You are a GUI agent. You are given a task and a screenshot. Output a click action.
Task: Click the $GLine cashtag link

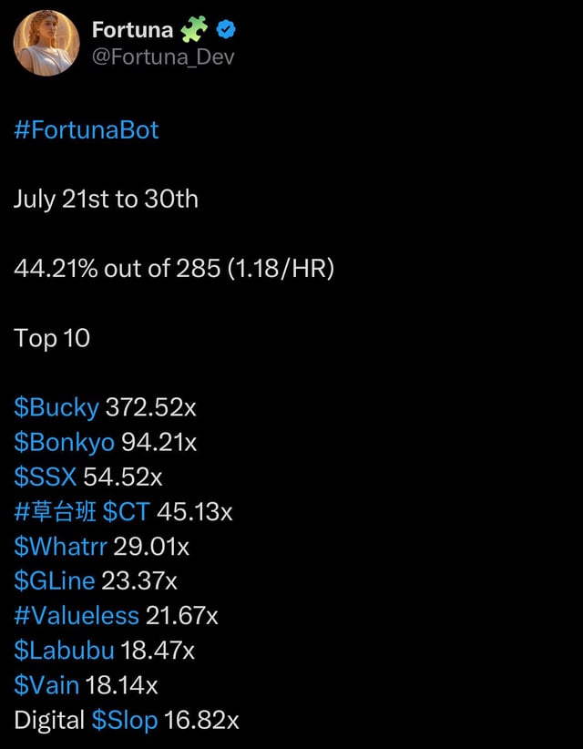tap(55, 580)
